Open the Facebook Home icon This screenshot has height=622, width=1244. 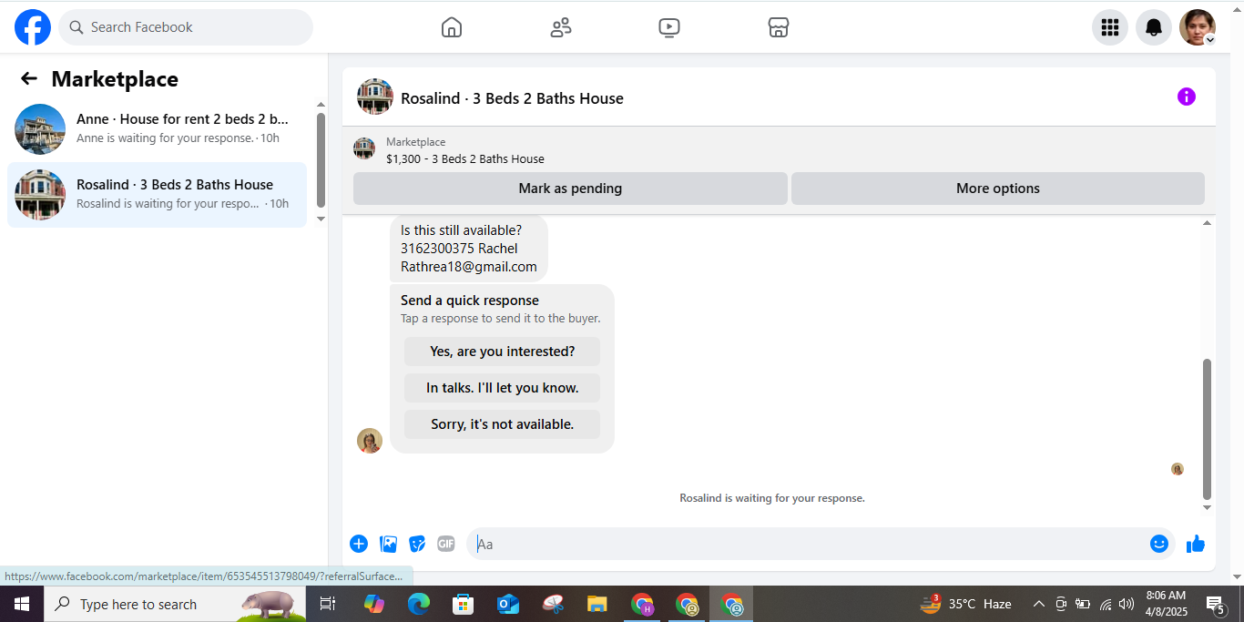[452, 27]
